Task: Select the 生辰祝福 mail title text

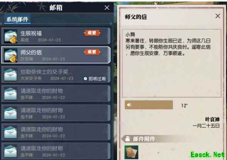Action: pos(31,33)
